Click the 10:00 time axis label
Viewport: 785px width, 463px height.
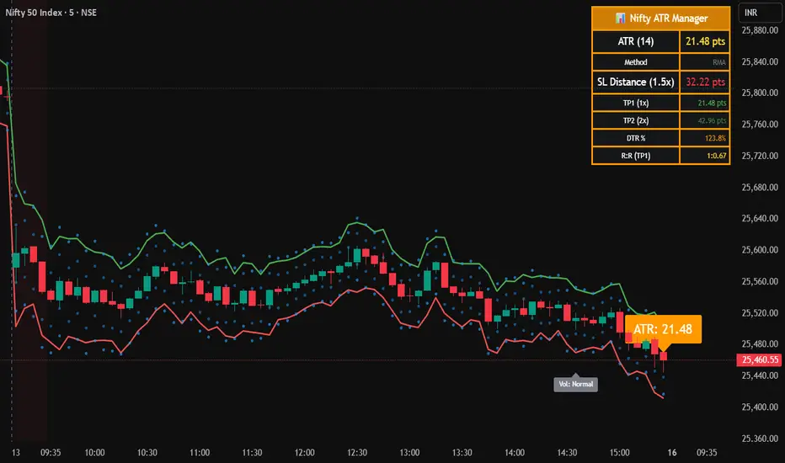pyautogui.click(x=94, y=453)
